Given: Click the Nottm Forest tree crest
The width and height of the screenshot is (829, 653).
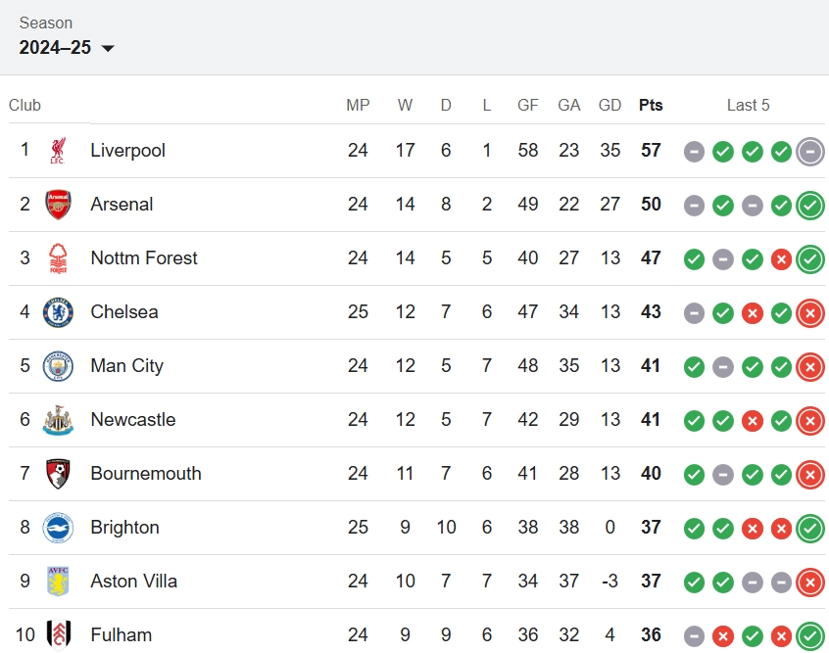Looking at the screenshot, I should (x=58, y=258).
